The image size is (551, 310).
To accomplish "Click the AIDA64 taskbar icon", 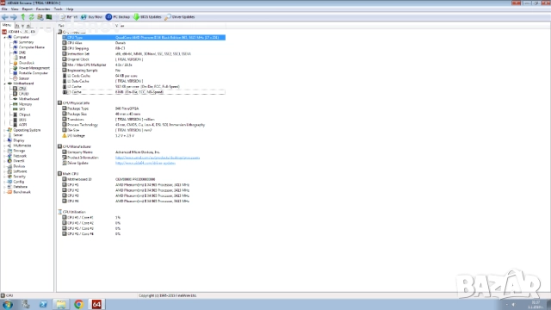I will pyautogui.click(x=96, y=304).
